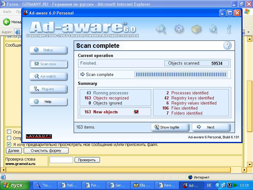Toggle the "Отпр…" checkbox in the forum form

9,138
